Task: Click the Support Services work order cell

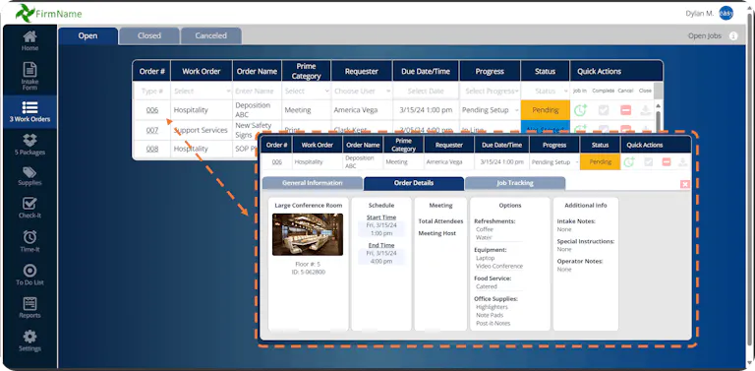Action: pyautogui.click(x=201, y=130)
